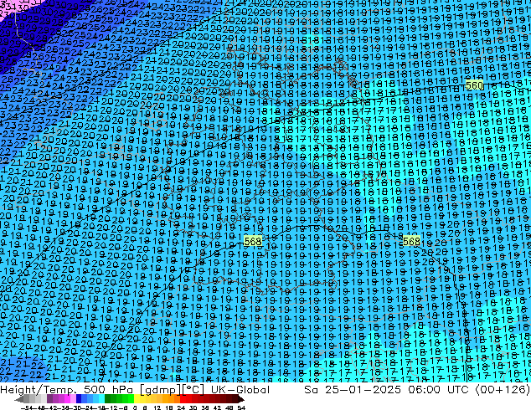Click the 06:00 UTC time text

tap(438, 390)
